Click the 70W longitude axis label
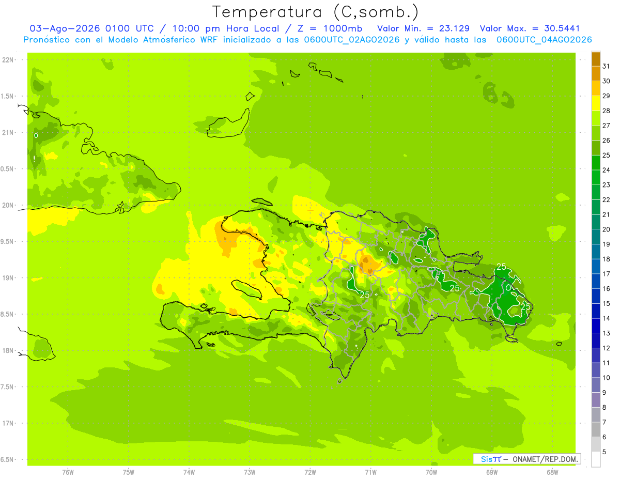Image resolution: width=620 pixels, height=479 pixels. point(431,472)
